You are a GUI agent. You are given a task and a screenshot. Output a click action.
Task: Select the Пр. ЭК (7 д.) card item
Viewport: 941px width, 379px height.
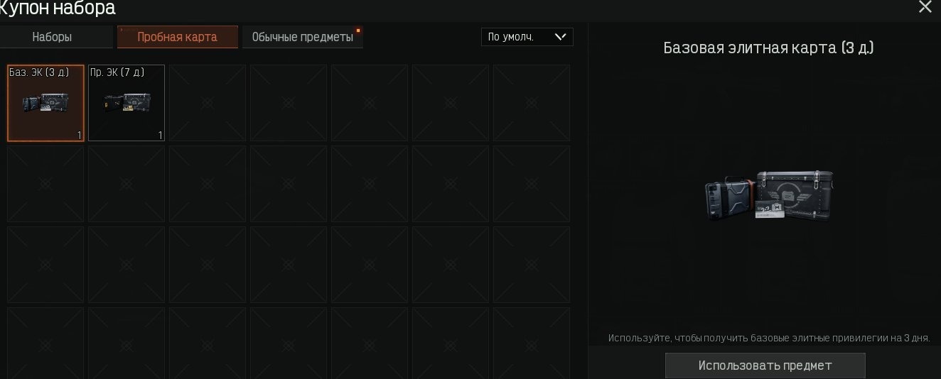[127, 103]
